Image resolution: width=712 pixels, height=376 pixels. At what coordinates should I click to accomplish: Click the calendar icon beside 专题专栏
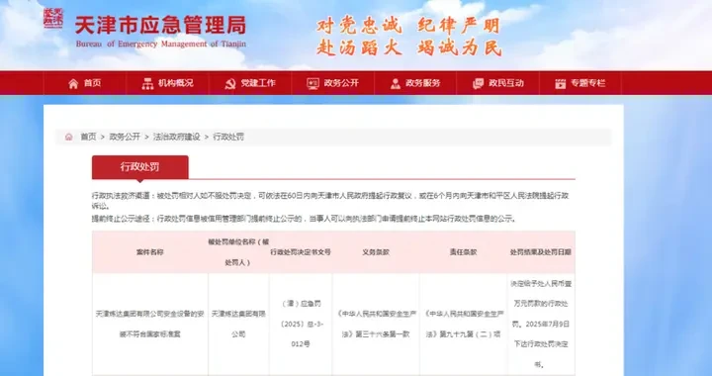561,83
